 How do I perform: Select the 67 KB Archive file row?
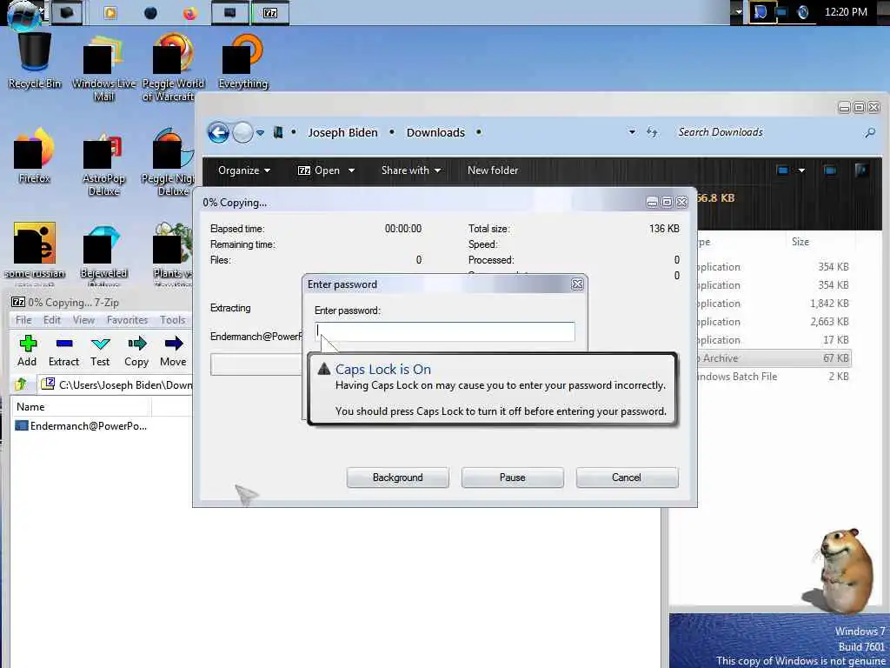(774, 358)
